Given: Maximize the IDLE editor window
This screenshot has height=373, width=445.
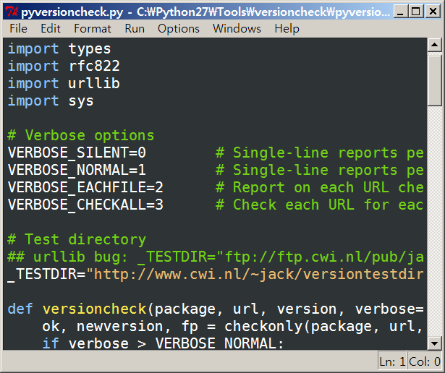Looking at the screenshot, I should [x=416, y=12].
